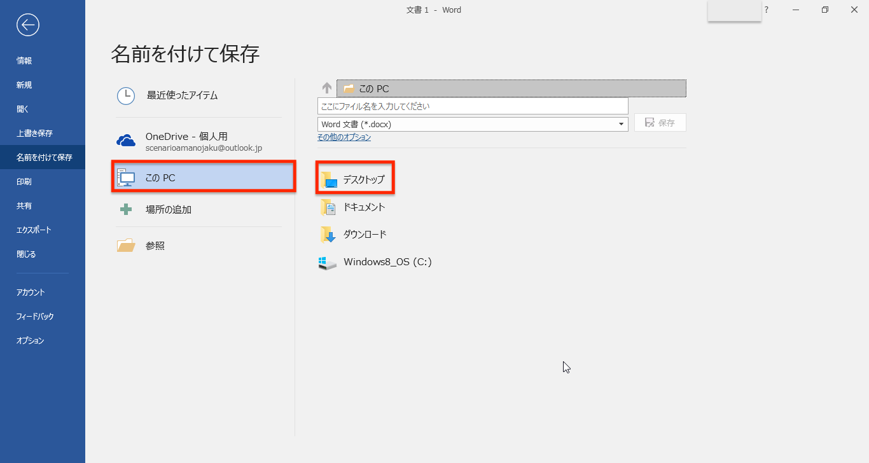The image size is (869, 463).
Task: Open the Documents folder icon
Action: click(x=328, y=207)
